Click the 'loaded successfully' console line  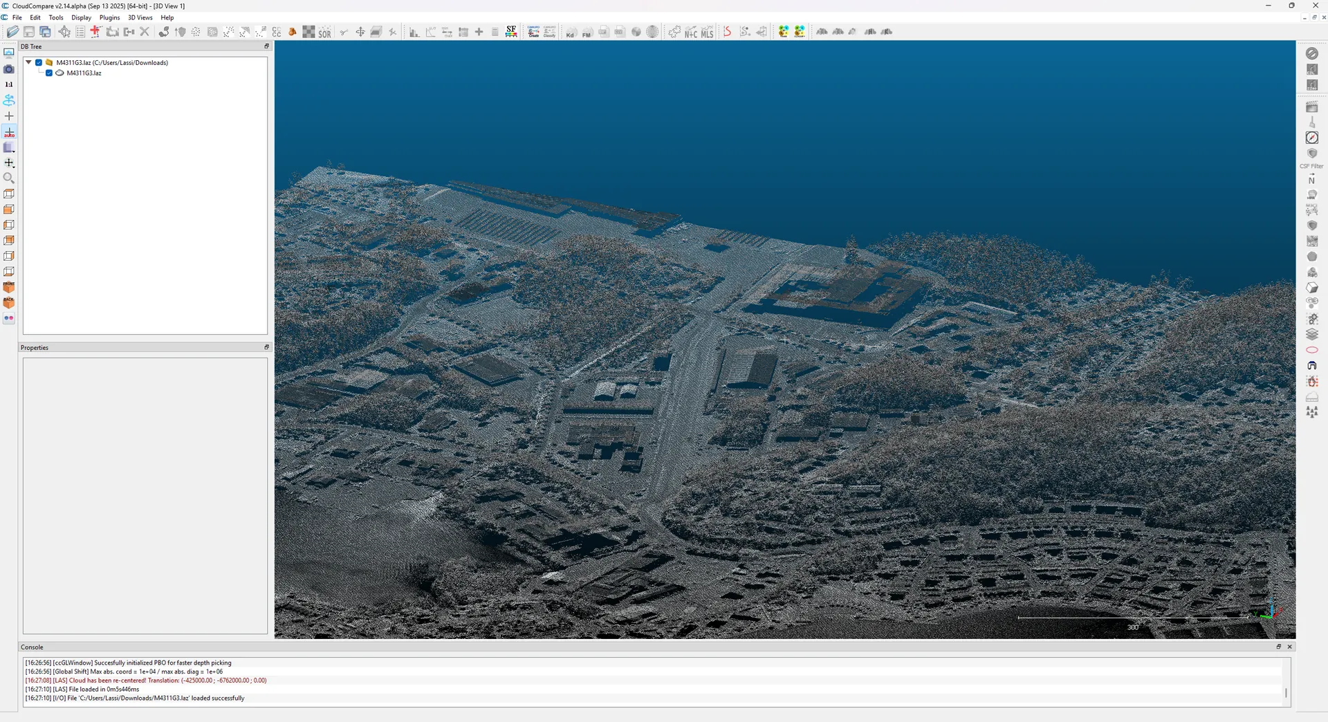[135, 698]
